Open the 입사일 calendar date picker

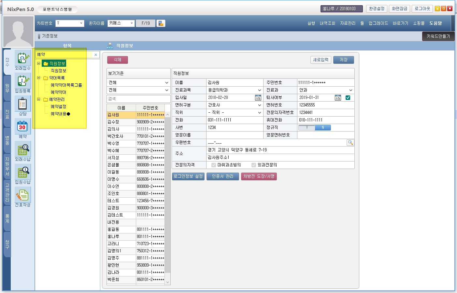[x=258, y=98]
